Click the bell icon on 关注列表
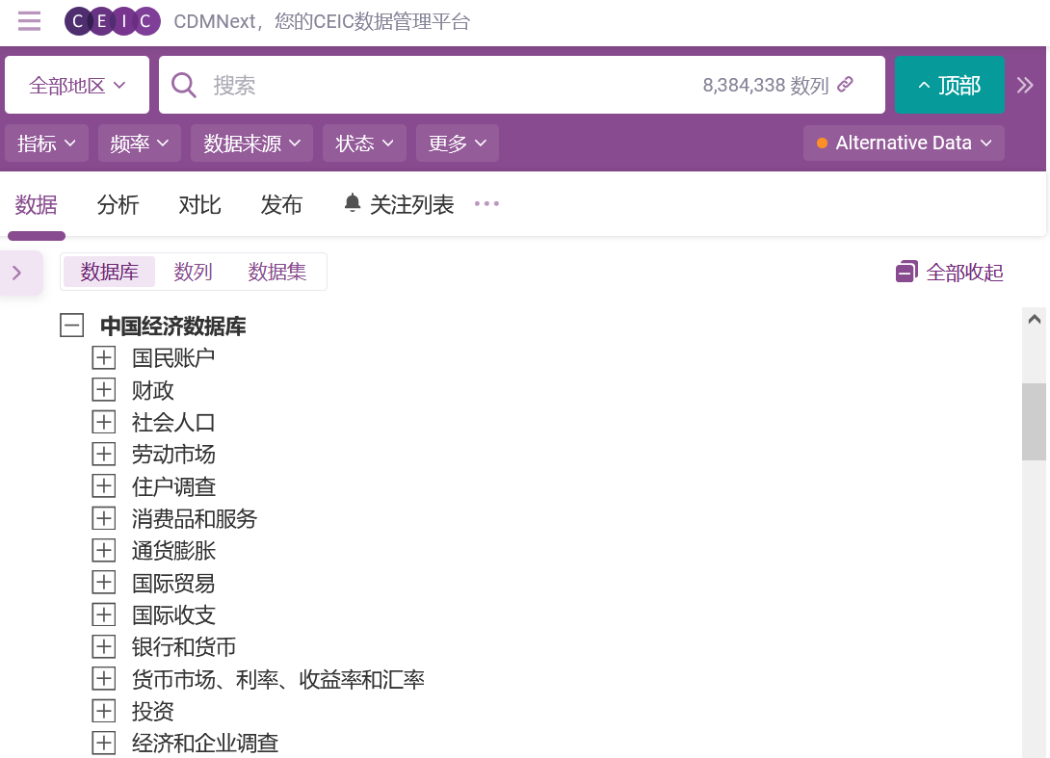Viewport: 1050px width, 758px height. [352, 202]
